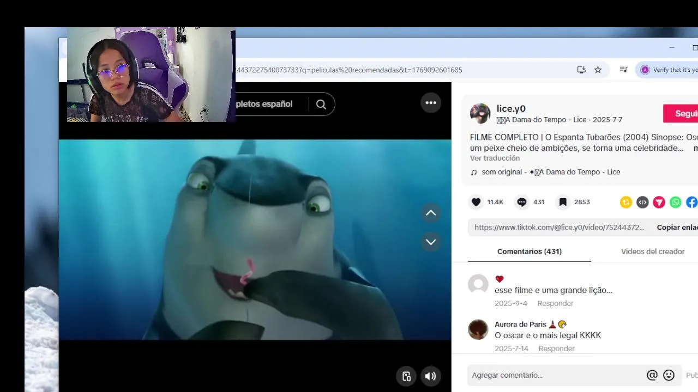Insert mention with @ icon
The width and height of the screenshot is (698, 392).
tap(652, 375)
